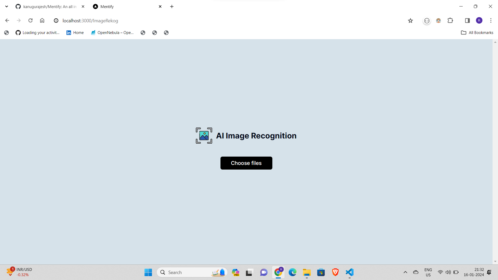This screenshot has height=280, width=498.
Task: Click the Choose files button
Action: [246, 163]
